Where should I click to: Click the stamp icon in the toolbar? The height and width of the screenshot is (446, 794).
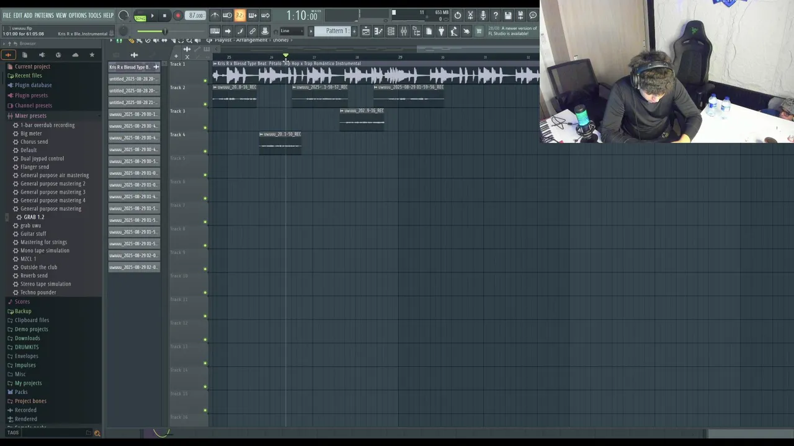265,31
